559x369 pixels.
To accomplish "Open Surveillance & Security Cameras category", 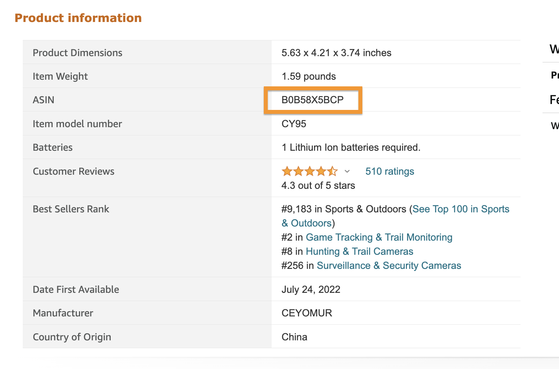I will point(389,265).
